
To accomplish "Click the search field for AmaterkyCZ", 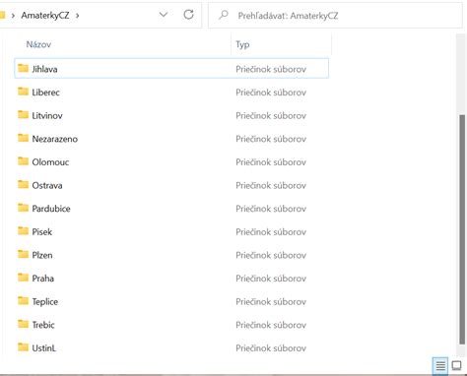I will click(335, 15).
